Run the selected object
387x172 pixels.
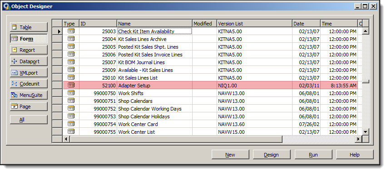tap(313, 155)
